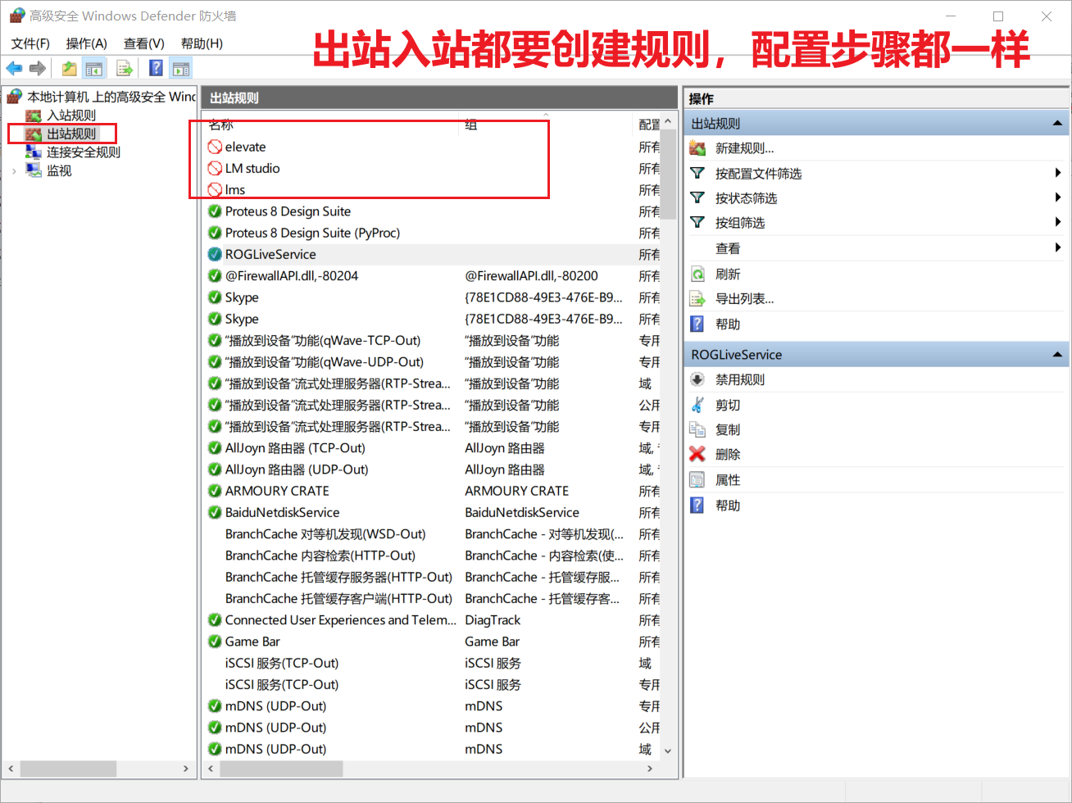This screenshot has height=803, width=1072.
Task: Select the 连接安全规则 tree node
Action: click(x=83, y=152)
